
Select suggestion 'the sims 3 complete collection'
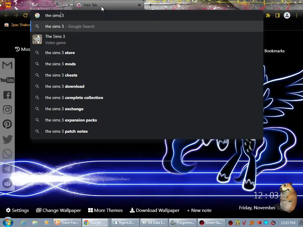(x=147, y=98)
